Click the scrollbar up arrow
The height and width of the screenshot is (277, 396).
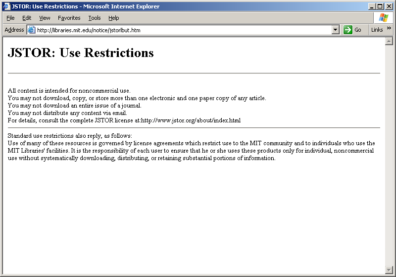click(x=389, y=41)
